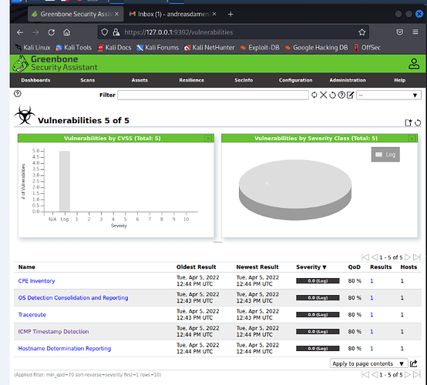The image size is (427, 385).
Task: Toggle the Log legend in the severity chart
Action: pos(385,155)
